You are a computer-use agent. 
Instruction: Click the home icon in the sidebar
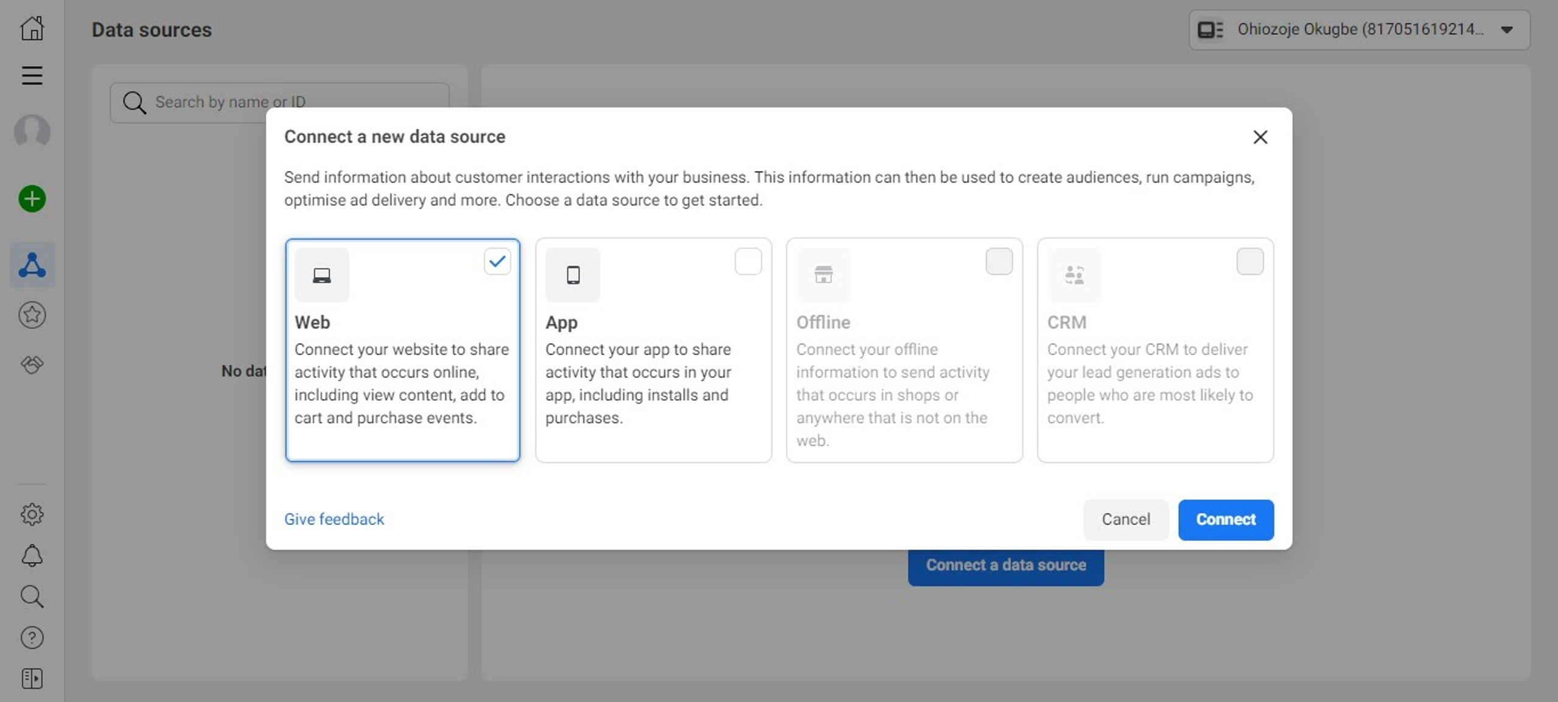32,28
